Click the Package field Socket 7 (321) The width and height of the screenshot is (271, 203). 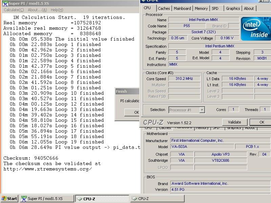click(x=204, y=32)
